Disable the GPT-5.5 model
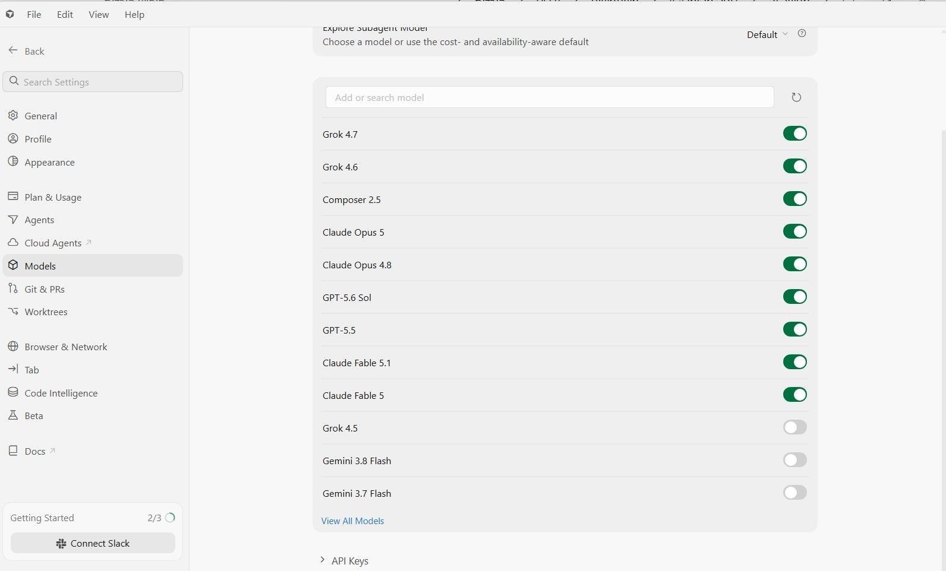 pos(794,329)
